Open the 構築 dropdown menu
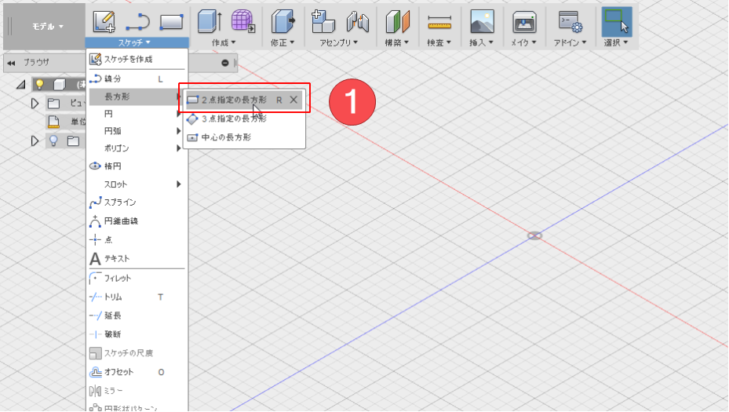 396,42
